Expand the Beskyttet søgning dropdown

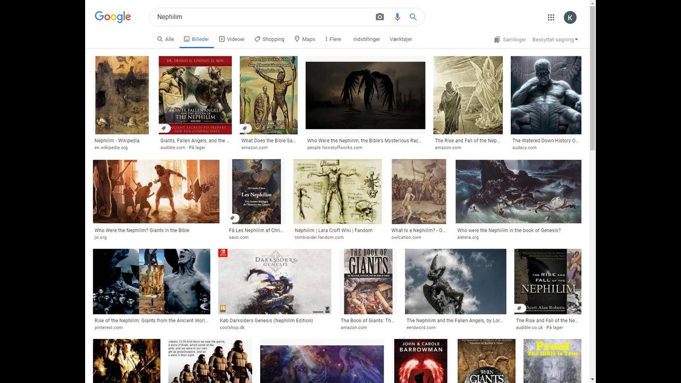coord(555,40)
